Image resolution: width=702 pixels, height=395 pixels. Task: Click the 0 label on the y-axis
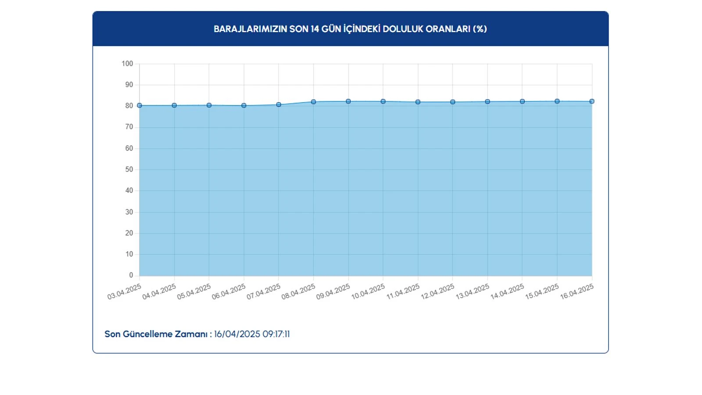coord(131,275)
